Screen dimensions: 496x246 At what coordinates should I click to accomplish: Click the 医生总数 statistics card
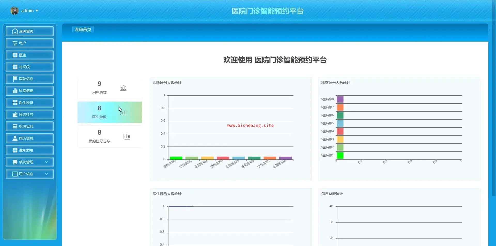pos(110,112)
